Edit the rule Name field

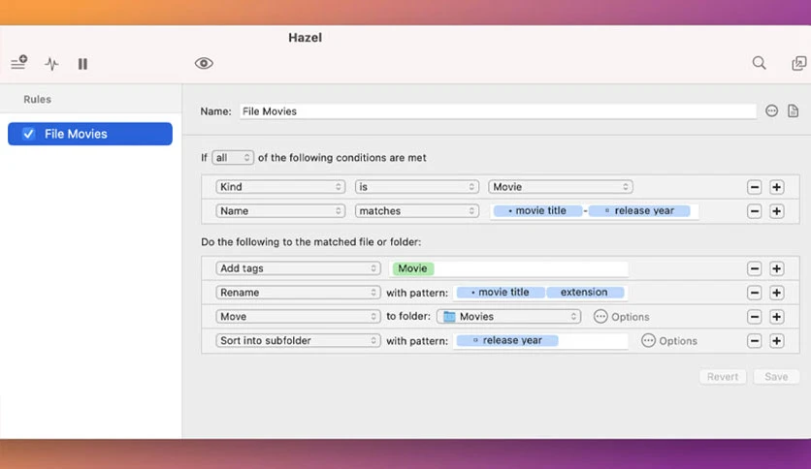(498, 111)
